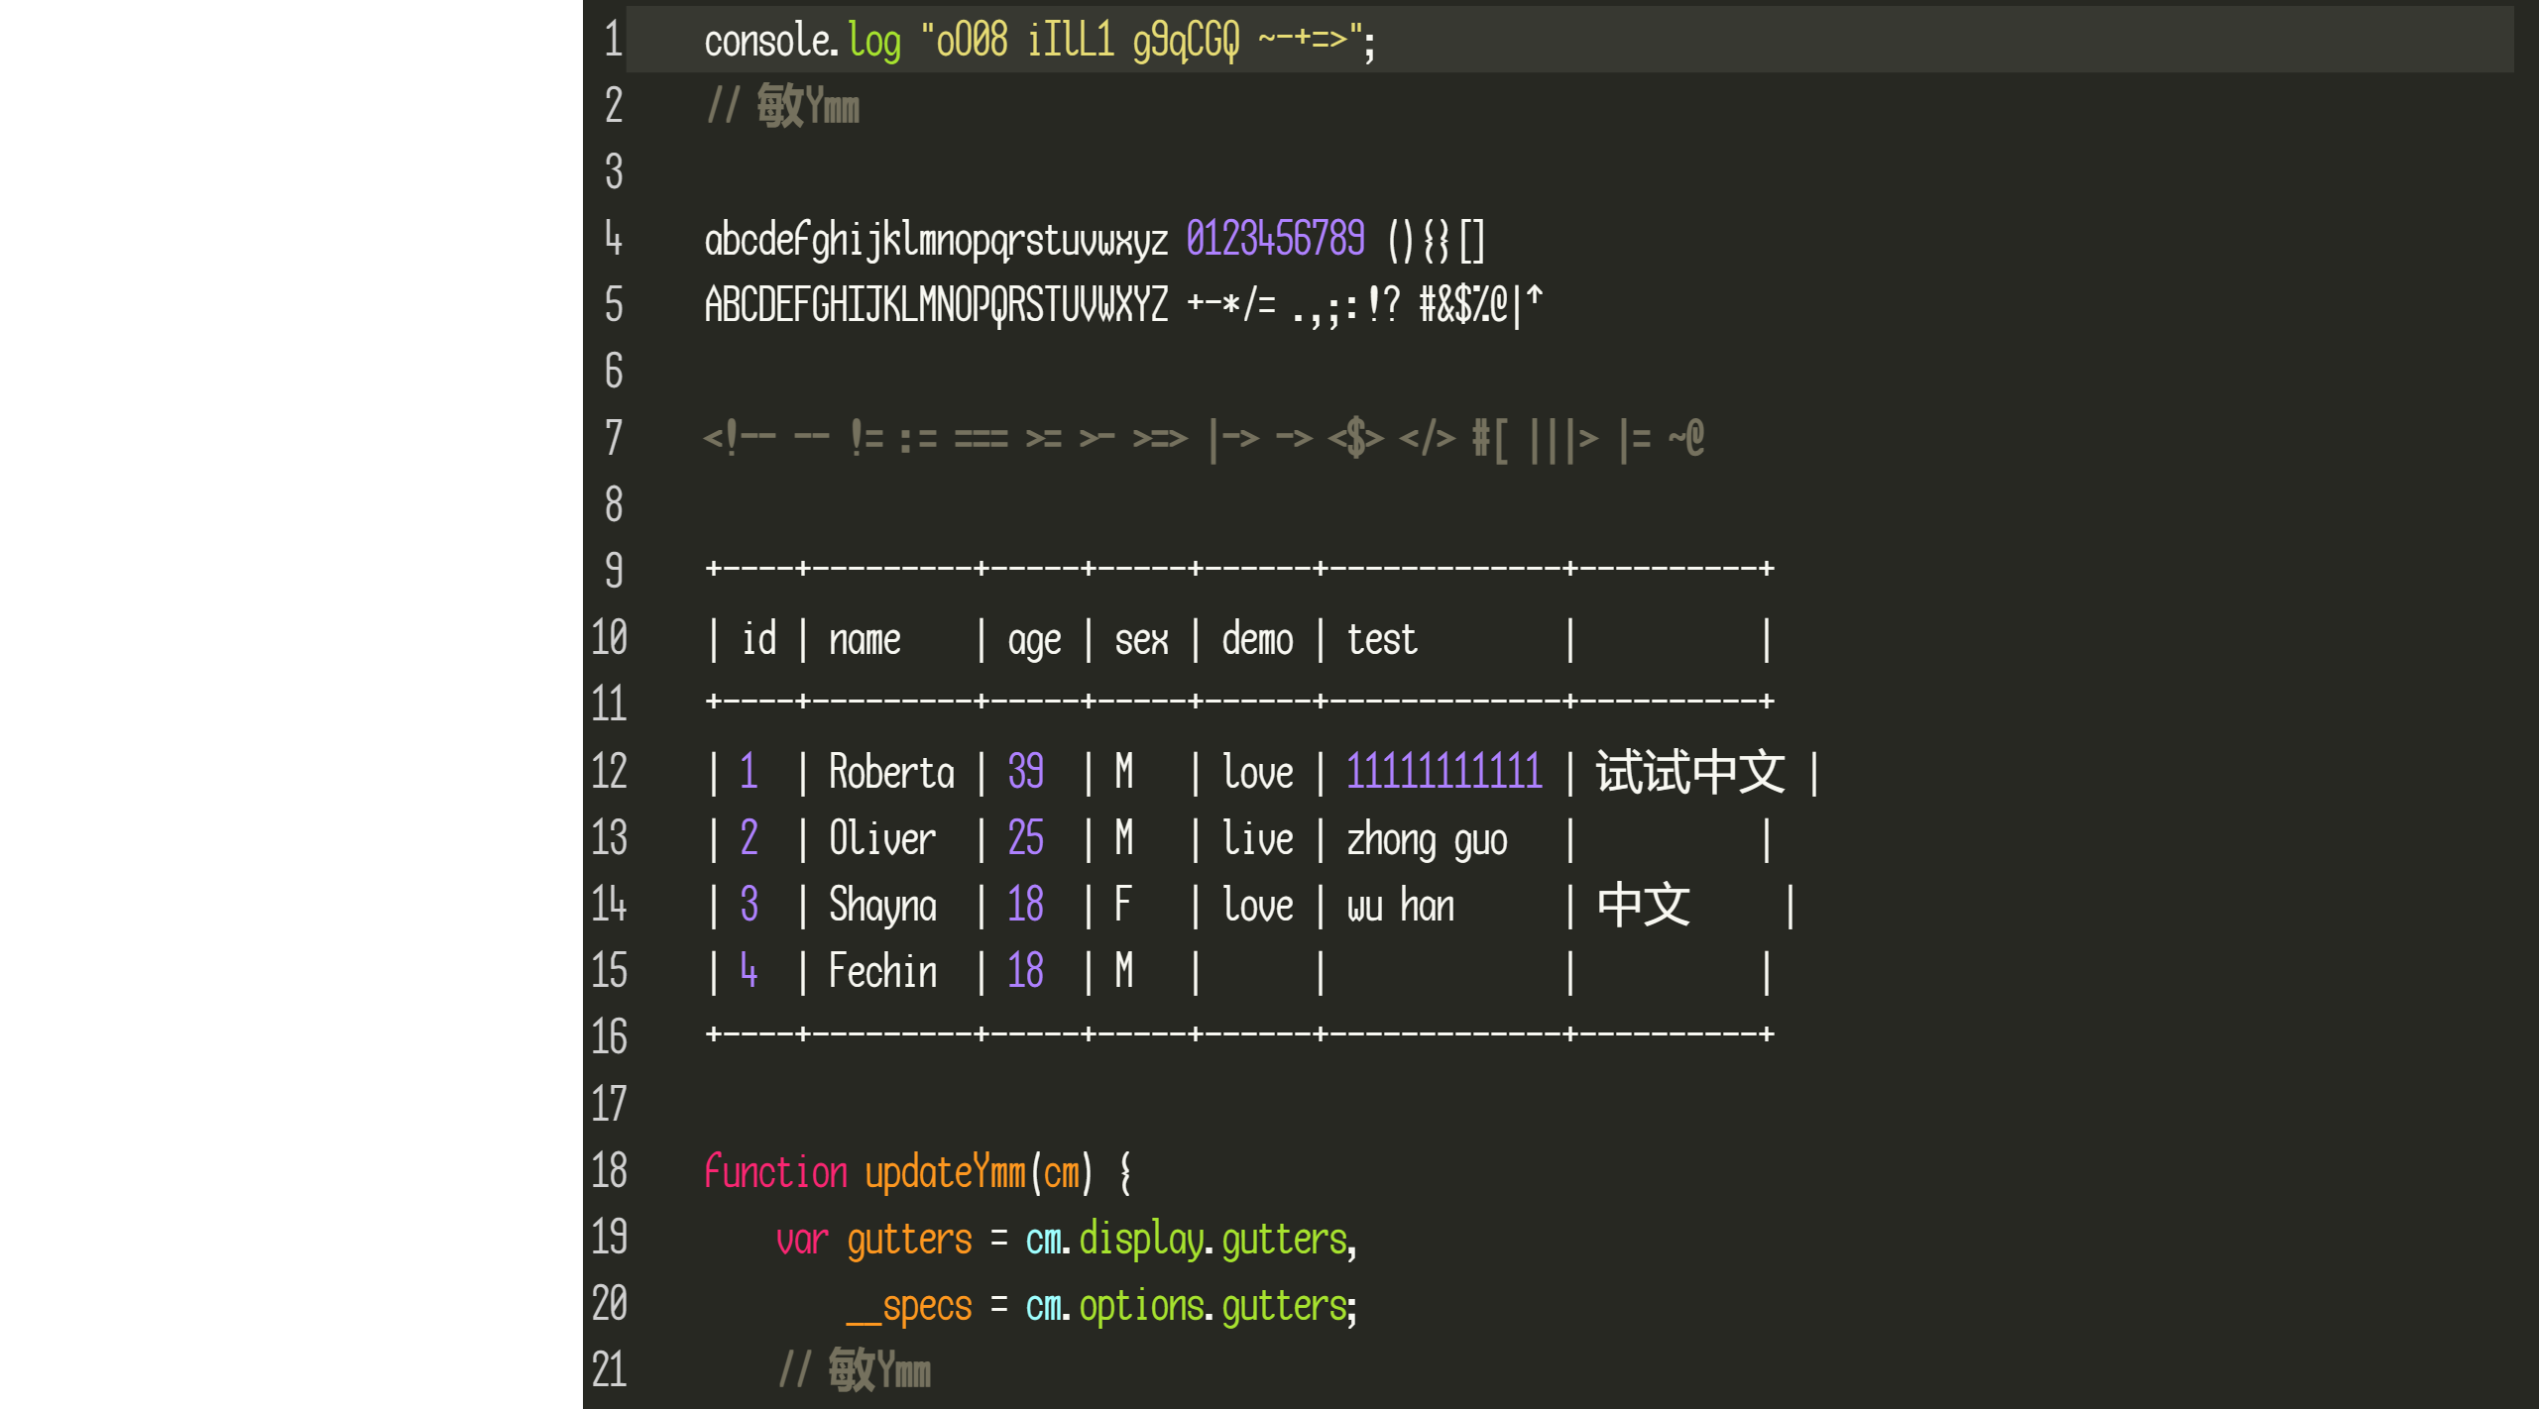Click the age 39 in Roberta's row
Viewport: 2540px width, 1409px height.
[1025, 771]
